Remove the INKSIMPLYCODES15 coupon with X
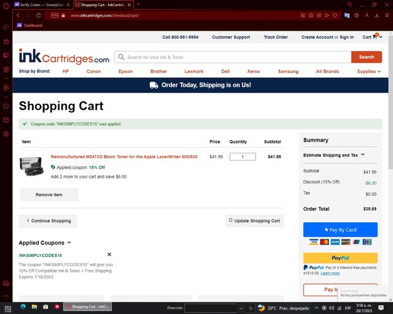 point(109,255)
